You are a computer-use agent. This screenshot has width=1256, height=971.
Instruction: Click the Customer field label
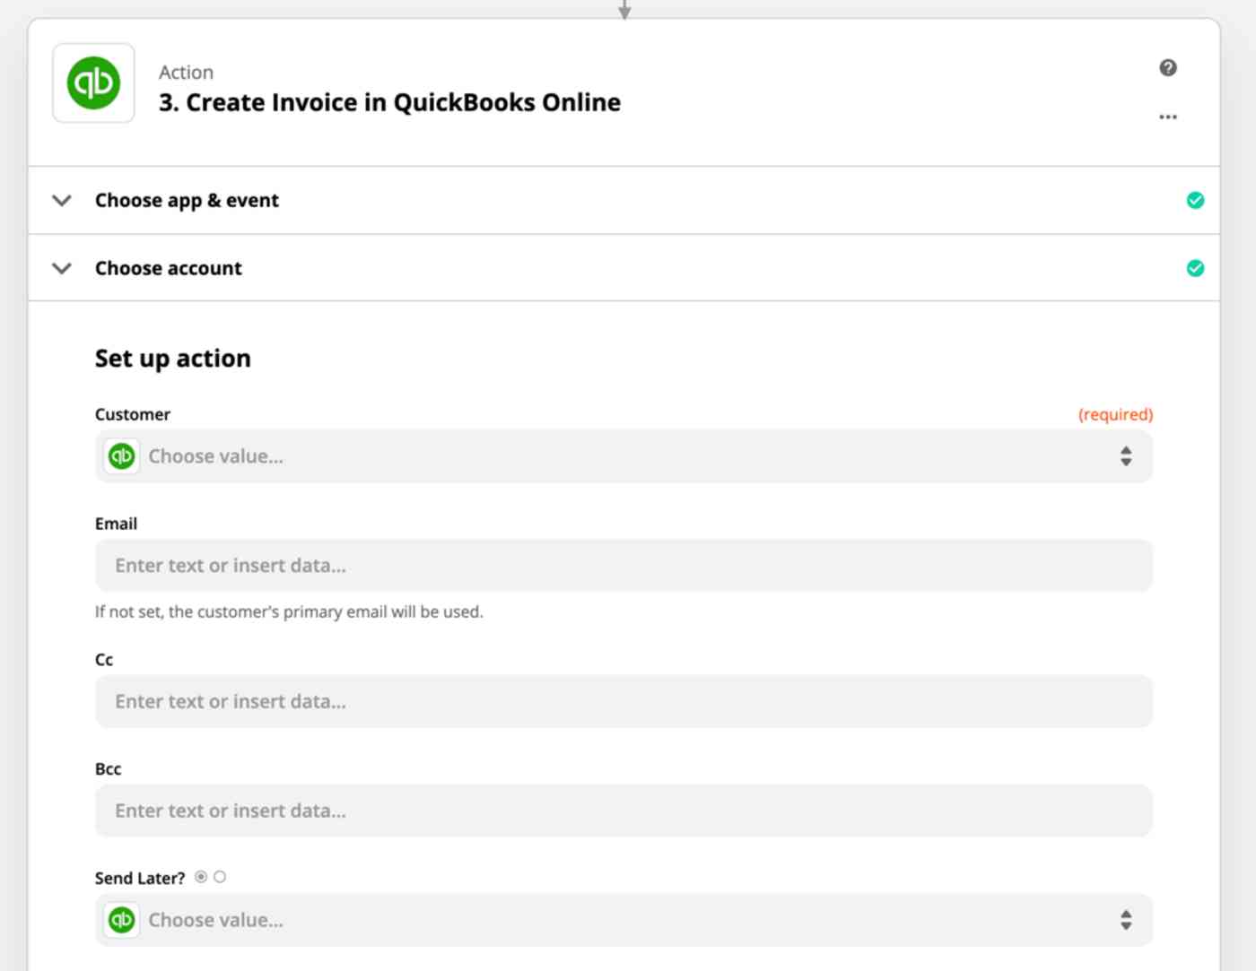tap(133, 414)
